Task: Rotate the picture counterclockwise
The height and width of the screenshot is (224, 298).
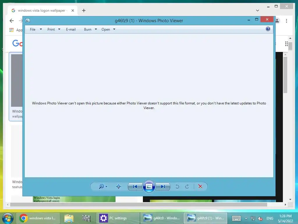Action: coord(177,186)
